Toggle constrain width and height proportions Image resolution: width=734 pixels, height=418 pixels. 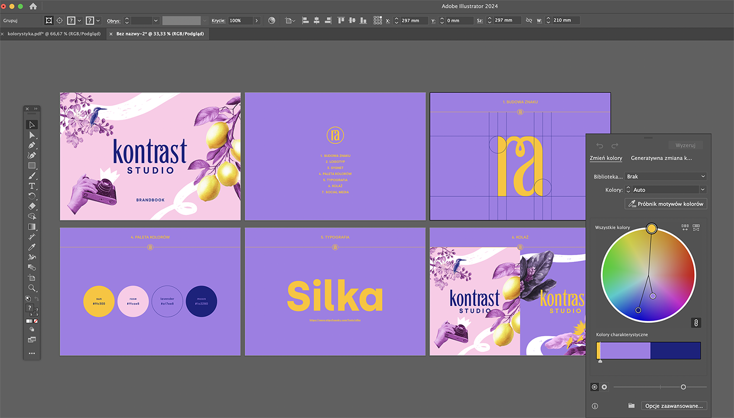click(x=529, y=21)
